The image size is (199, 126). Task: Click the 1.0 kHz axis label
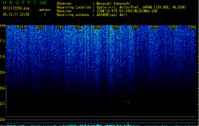[3, 57]
